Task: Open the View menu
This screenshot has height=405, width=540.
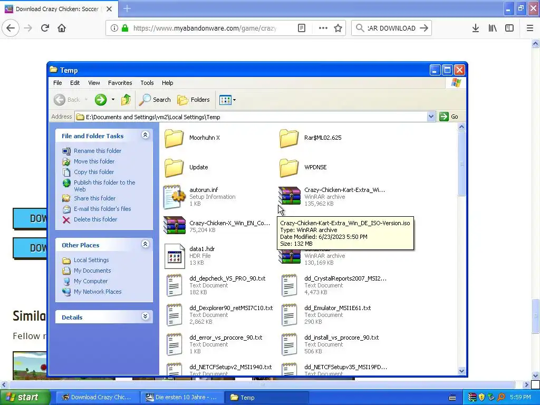Action: pyautogui.click(x=94, y=83)
